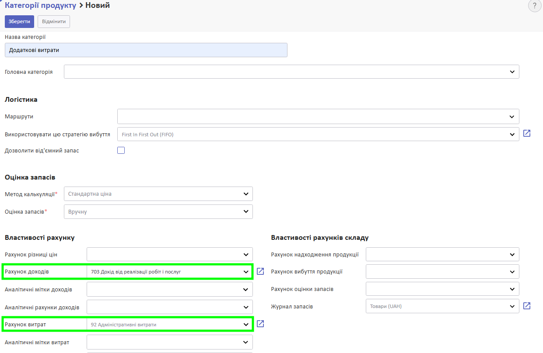
Task: Open external link beside Рахунок витрат
Action: [260, 324]
